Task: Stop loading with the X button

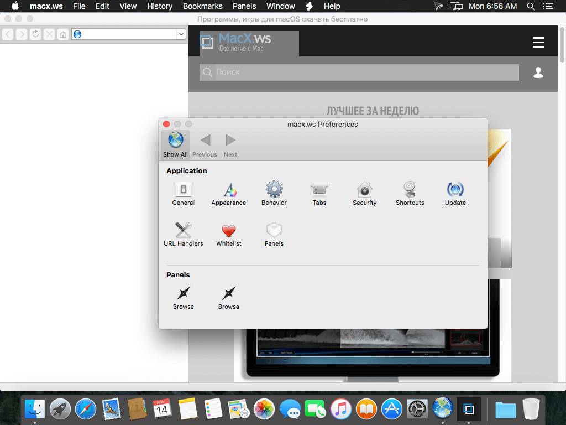Action: click(x=49, y=34)
